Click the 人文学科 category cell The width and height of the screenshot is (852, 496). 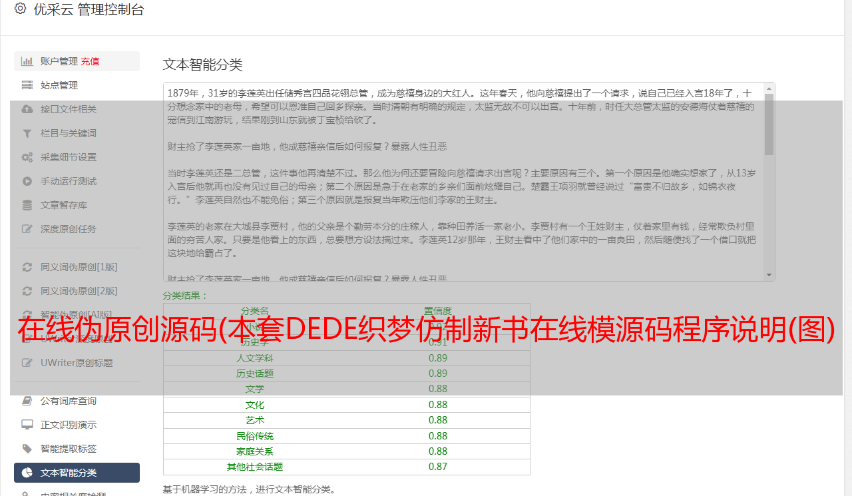pos(255,358)
